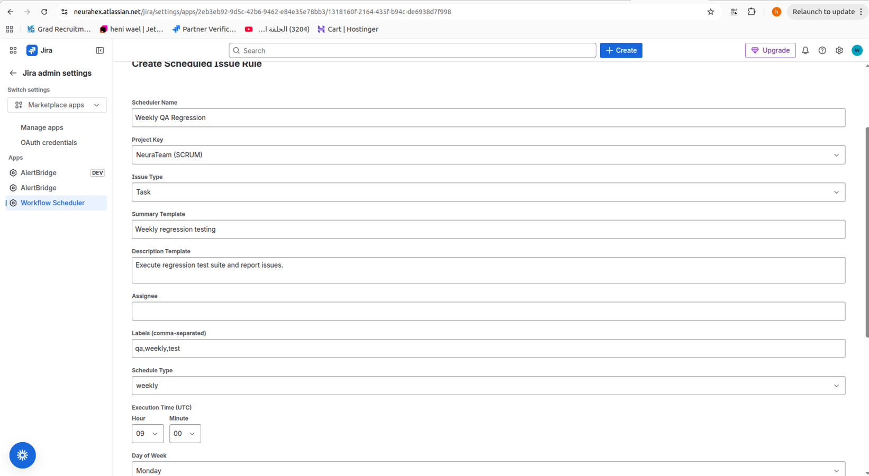The width and height of the screenshot is (869, 476).
Task: Collapse the Jira sidebar panel
Action: tap(99, 50)
